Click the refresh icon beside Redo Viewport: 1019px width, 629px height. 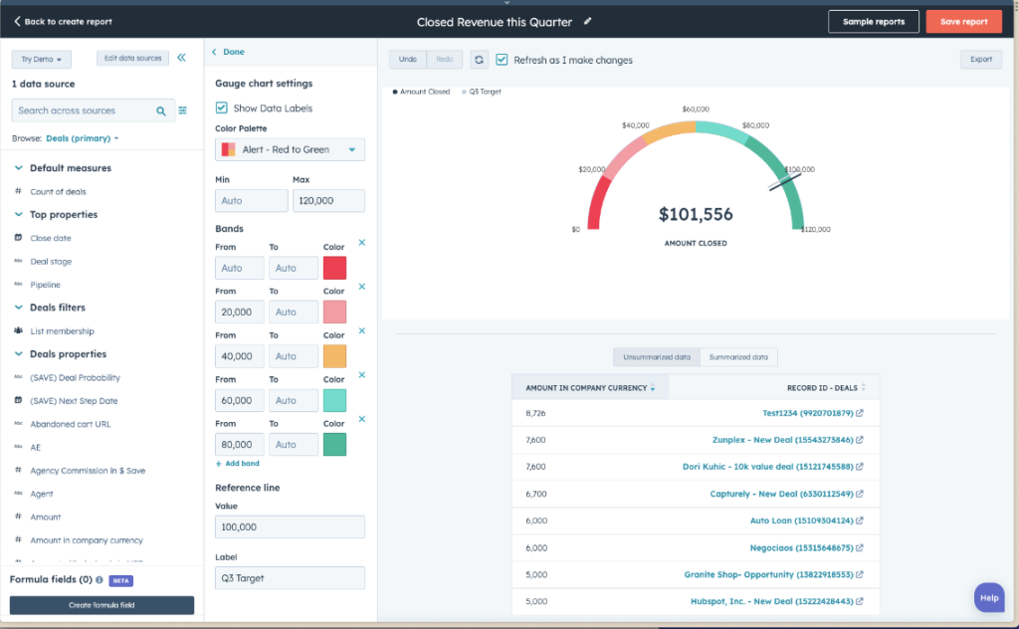(479, 60)
